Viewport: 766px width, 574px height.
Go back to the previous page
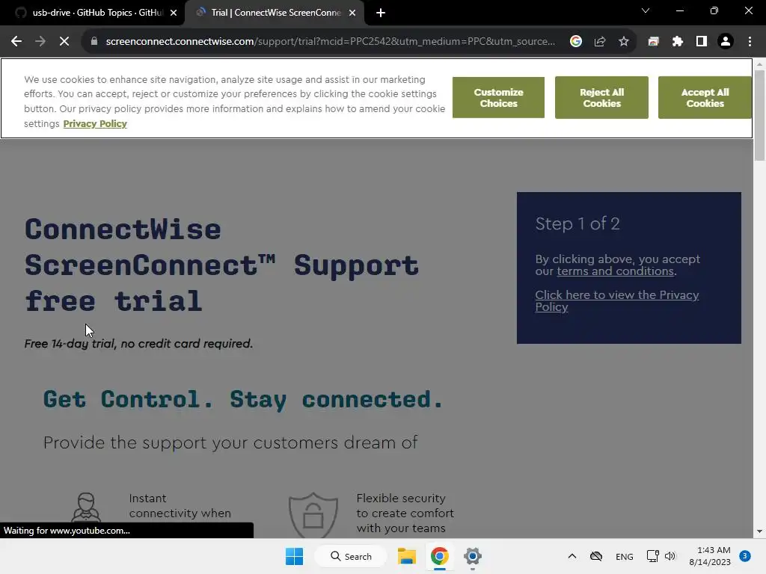pyautogui.click(x=16, y=42)
